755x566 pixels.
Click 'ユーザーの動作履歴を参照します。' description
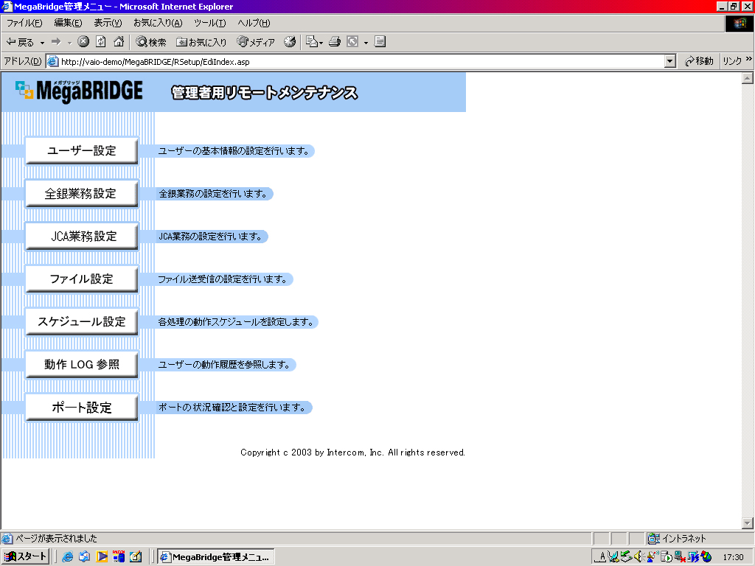[224, 365]
